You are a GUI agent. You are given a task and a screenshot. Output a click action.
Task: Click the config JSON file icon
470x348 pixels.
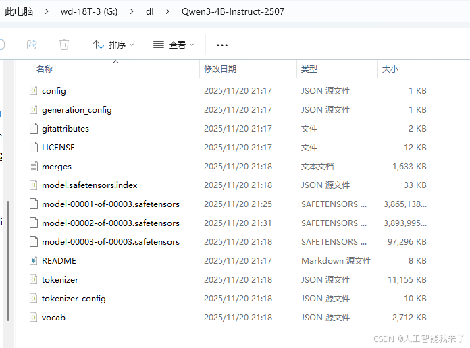pyautogui.click(x=34, y=90)
